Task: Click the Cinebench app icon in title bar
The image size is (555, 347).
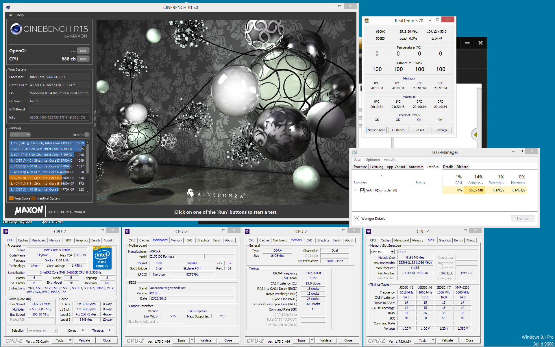Action: click(8, 7)
